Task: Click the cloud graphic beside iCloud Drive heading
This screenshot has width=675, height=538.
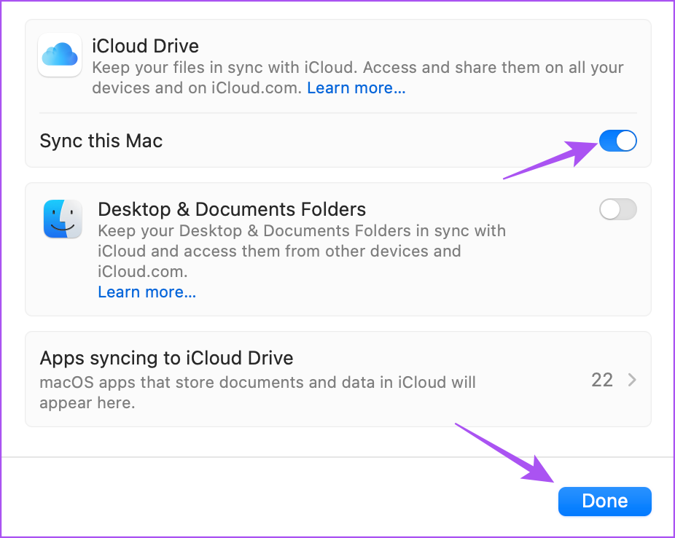Action: pyautogui.click(x=59, y=55)
